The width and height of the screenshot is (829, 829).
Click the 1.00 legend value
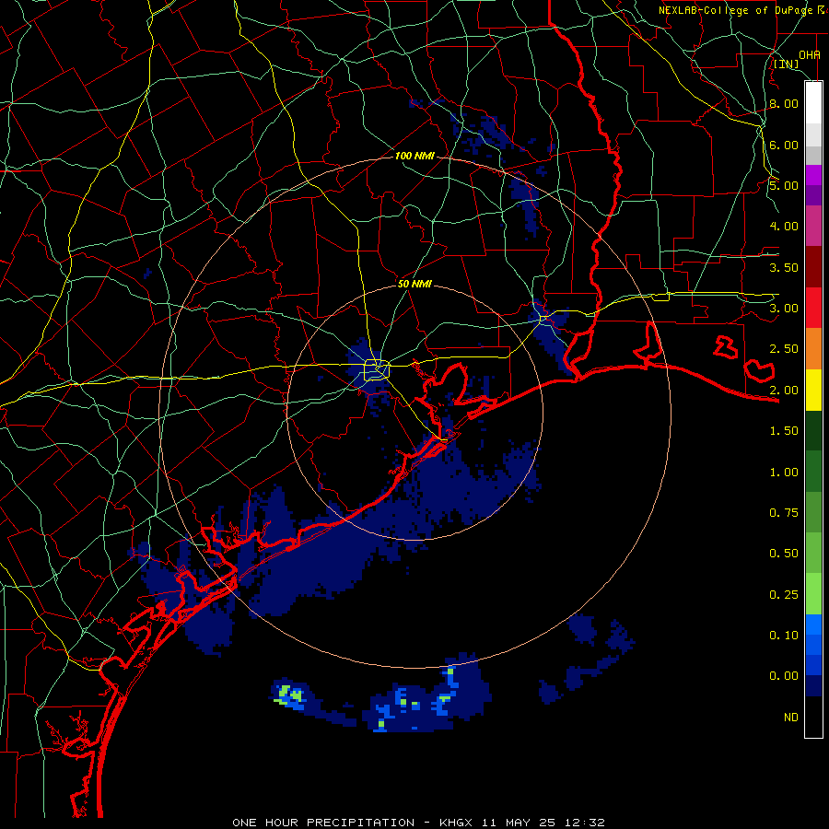coord(784,473)
